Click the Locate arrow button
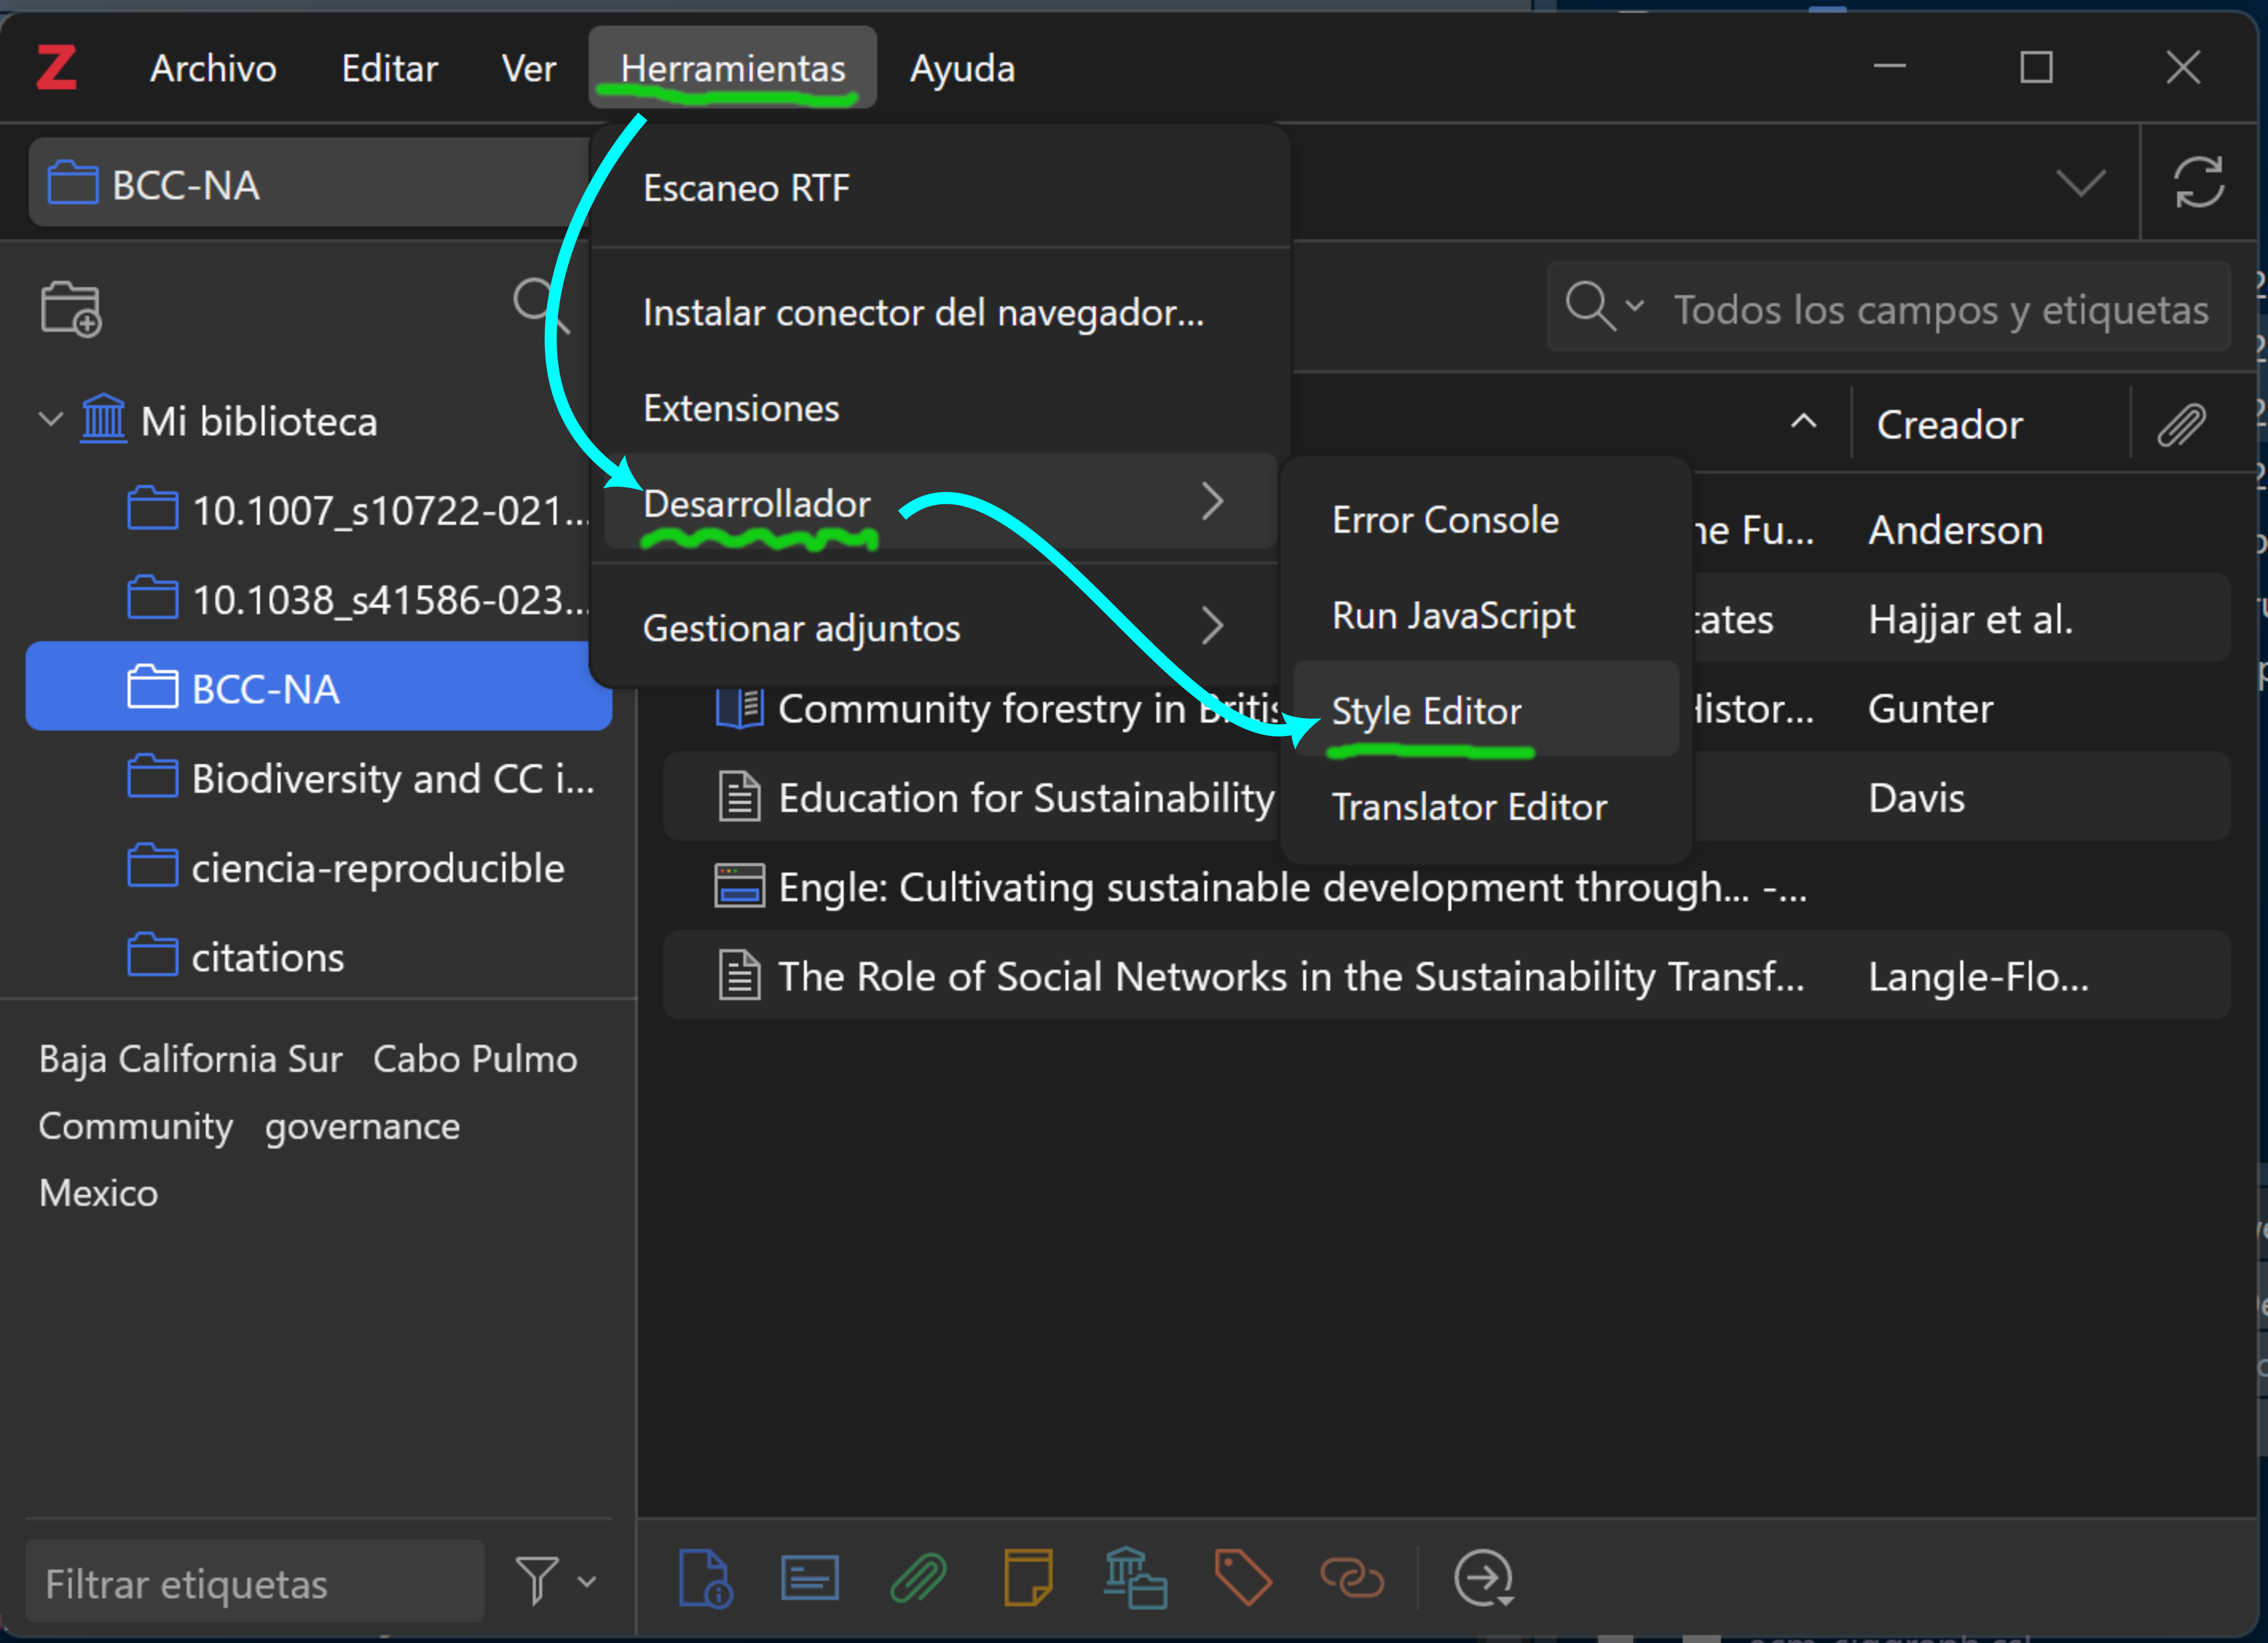Image resolution: width=2268 pixels, height=1643 pixels. pos(1483,1578)
